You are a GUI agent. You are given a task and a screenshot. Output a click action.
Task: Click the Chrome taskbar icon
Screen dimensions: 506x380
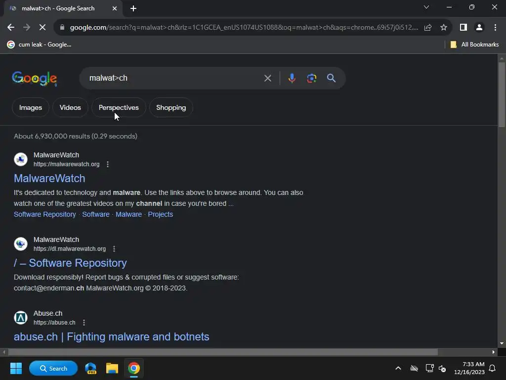click(133, 368)
